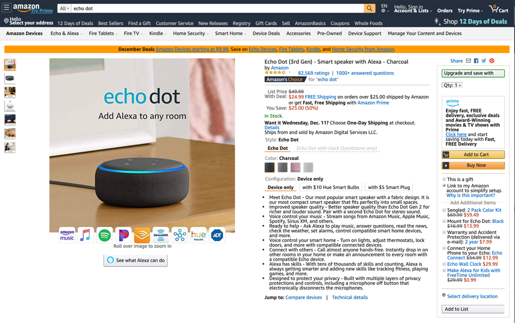Select the second product thumbnail image
The image size is (515, 323).
pos(10,78)
